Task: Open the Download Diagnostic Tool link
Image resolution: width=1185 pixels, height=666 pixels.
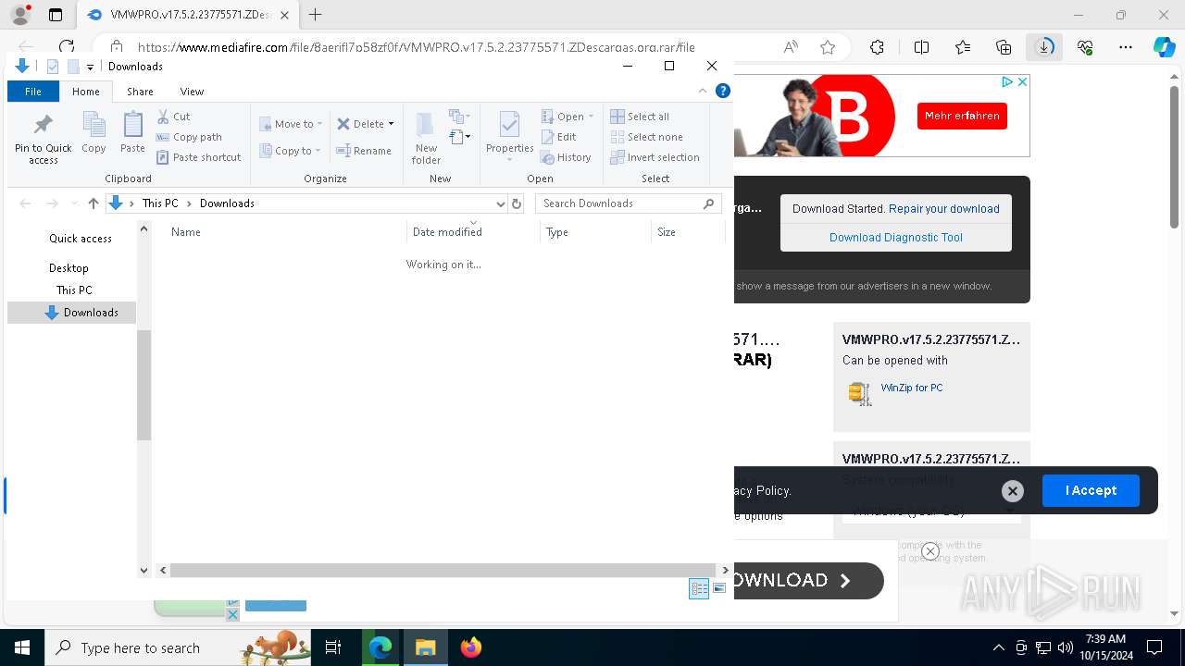Action: pos(895,238)
